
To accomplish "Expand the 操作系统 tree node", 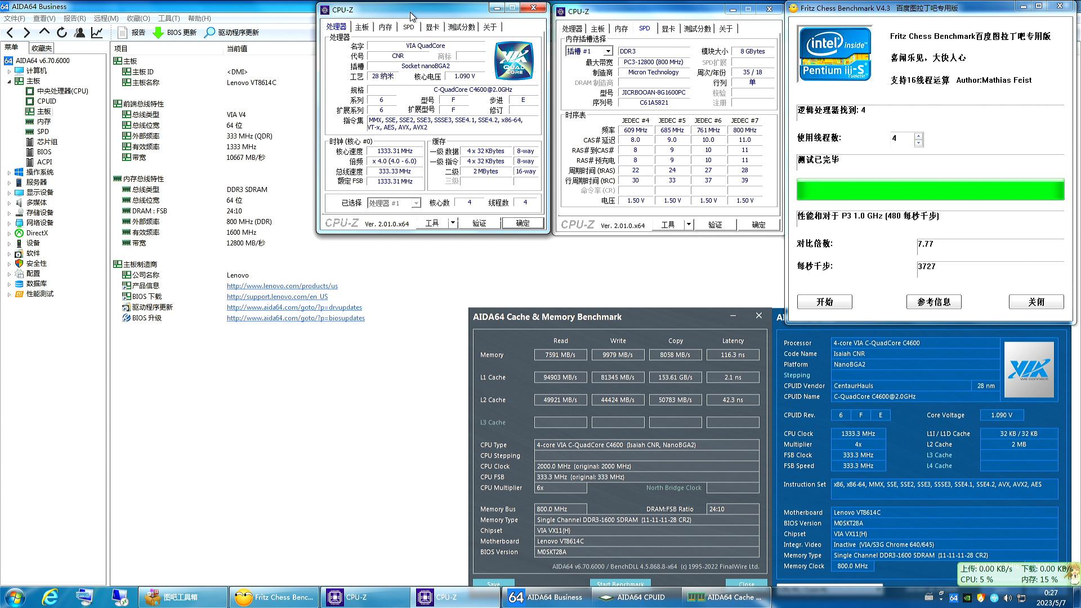I will (x=9, y=173).
